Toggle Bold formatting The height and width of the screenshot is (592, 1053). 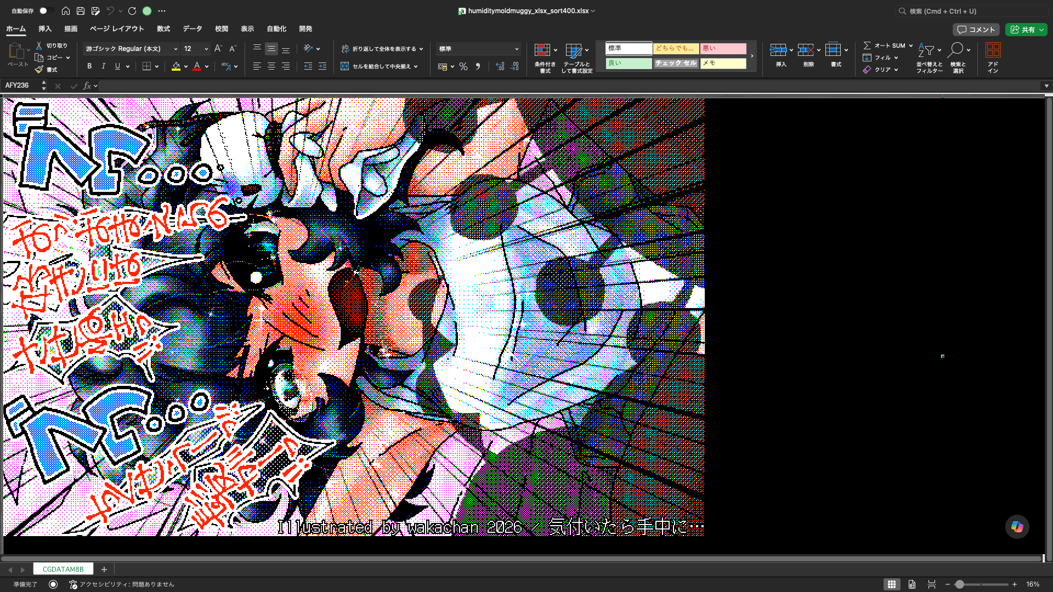tap(89, 66)
